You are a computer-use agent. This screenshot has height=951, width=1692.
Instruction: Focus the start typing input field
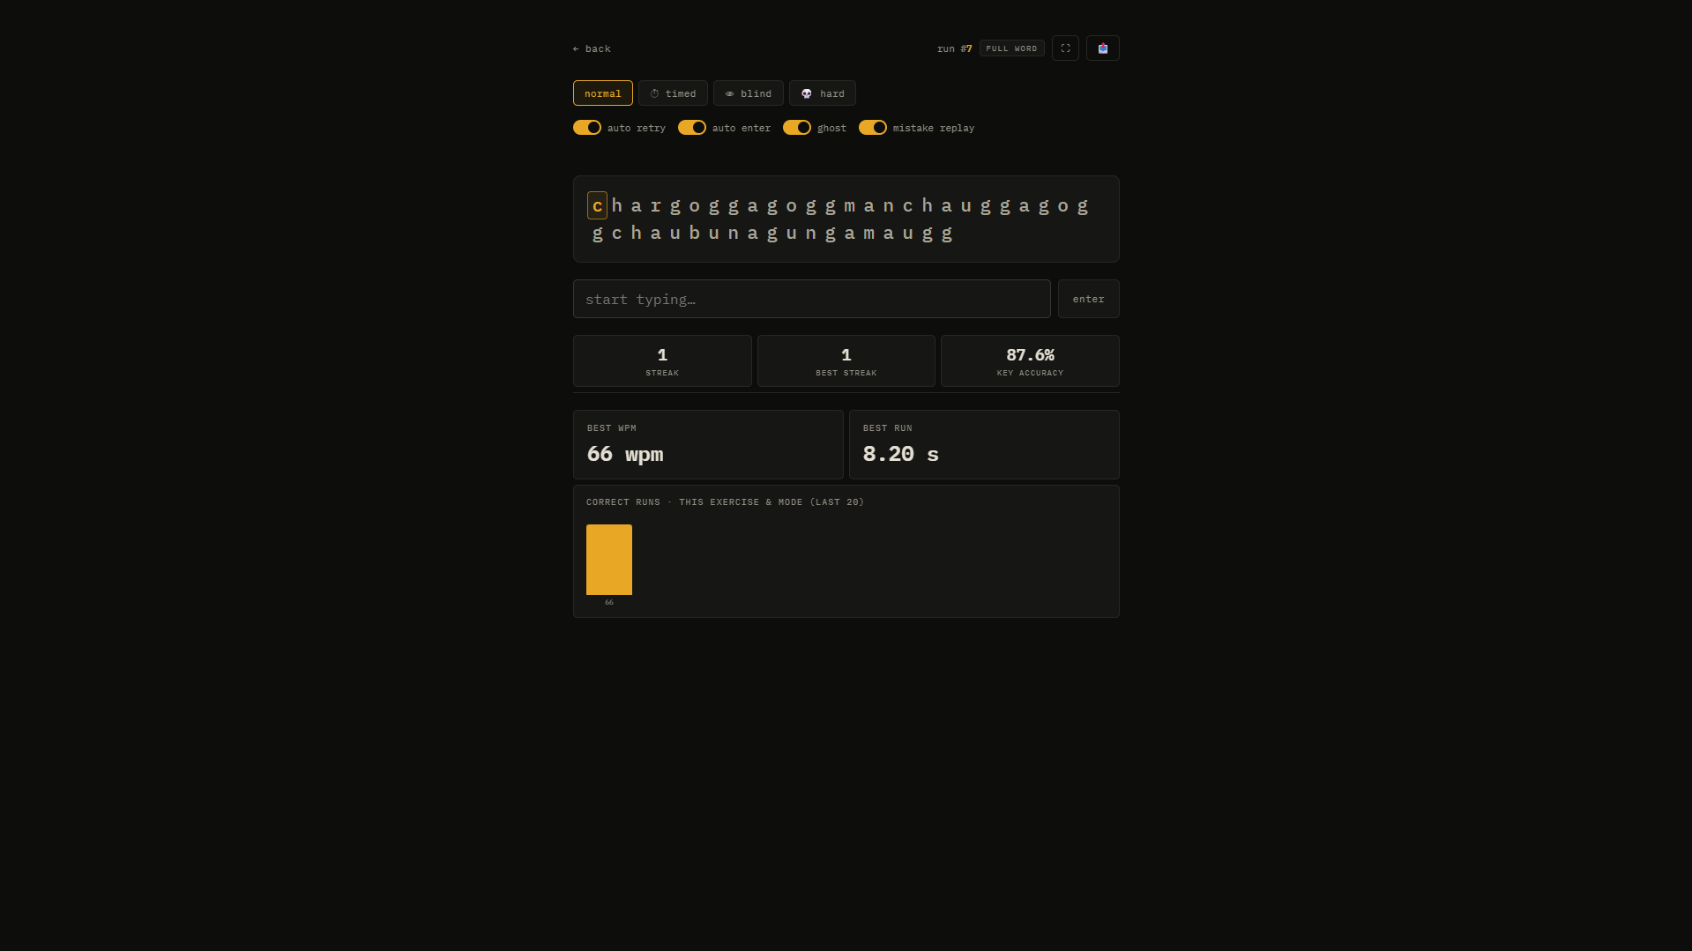811,299
